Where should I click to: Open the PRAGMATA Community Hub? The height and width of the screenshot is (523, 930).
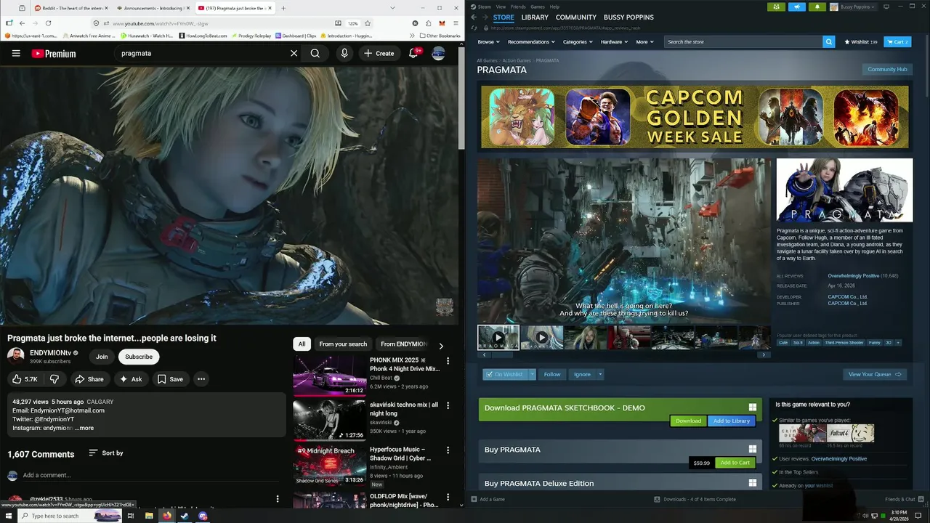click(x=887, y=69)
